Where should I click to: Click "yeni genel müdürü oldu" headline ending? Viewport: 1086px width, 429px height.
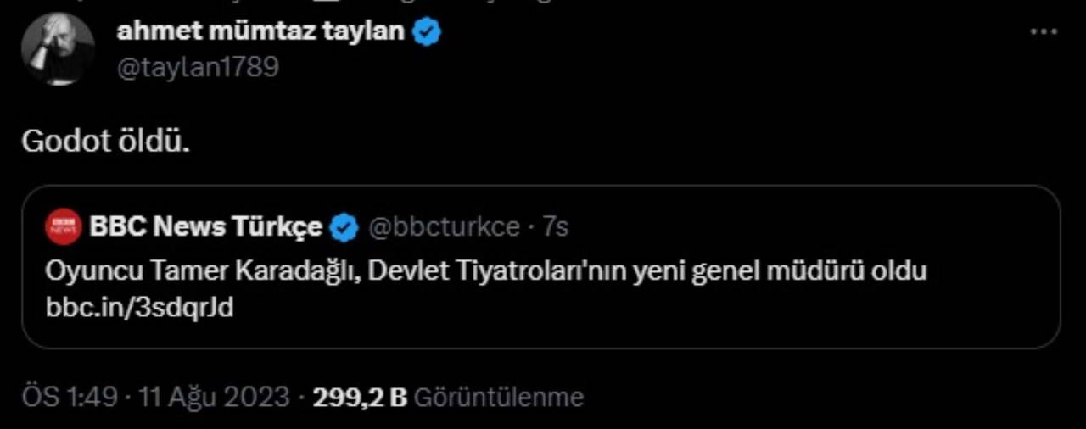pos(779,271)
